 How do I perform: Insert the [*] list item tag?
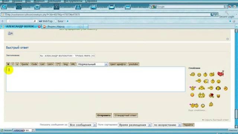58,64
